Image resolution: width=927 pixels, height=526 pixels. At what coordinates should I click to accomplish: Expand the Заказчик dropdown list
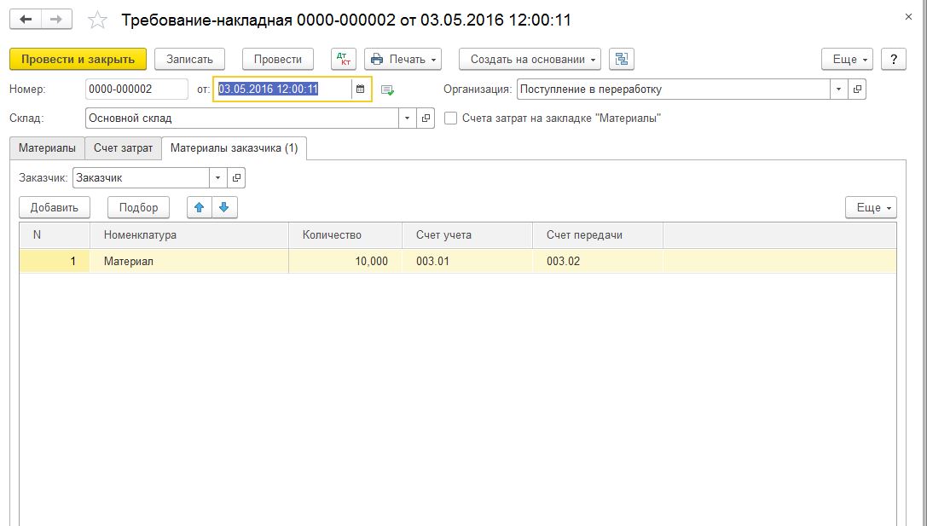pyautogui.click(x=218, y=178)
